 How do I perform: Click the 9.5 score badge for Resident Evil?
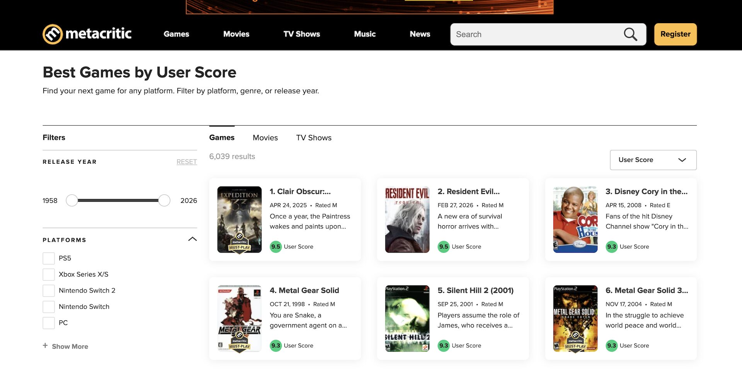pyautogui.click(x=443, y=247)
